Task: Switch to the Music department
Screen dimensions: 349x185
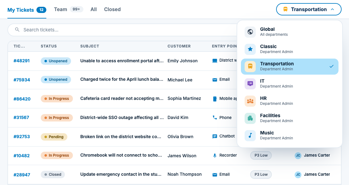Action: (290, 135)
